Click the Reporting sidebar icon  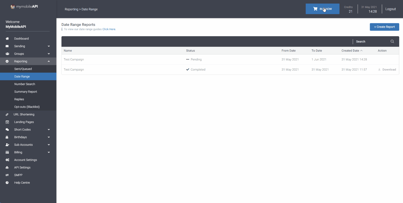(7, 61)
